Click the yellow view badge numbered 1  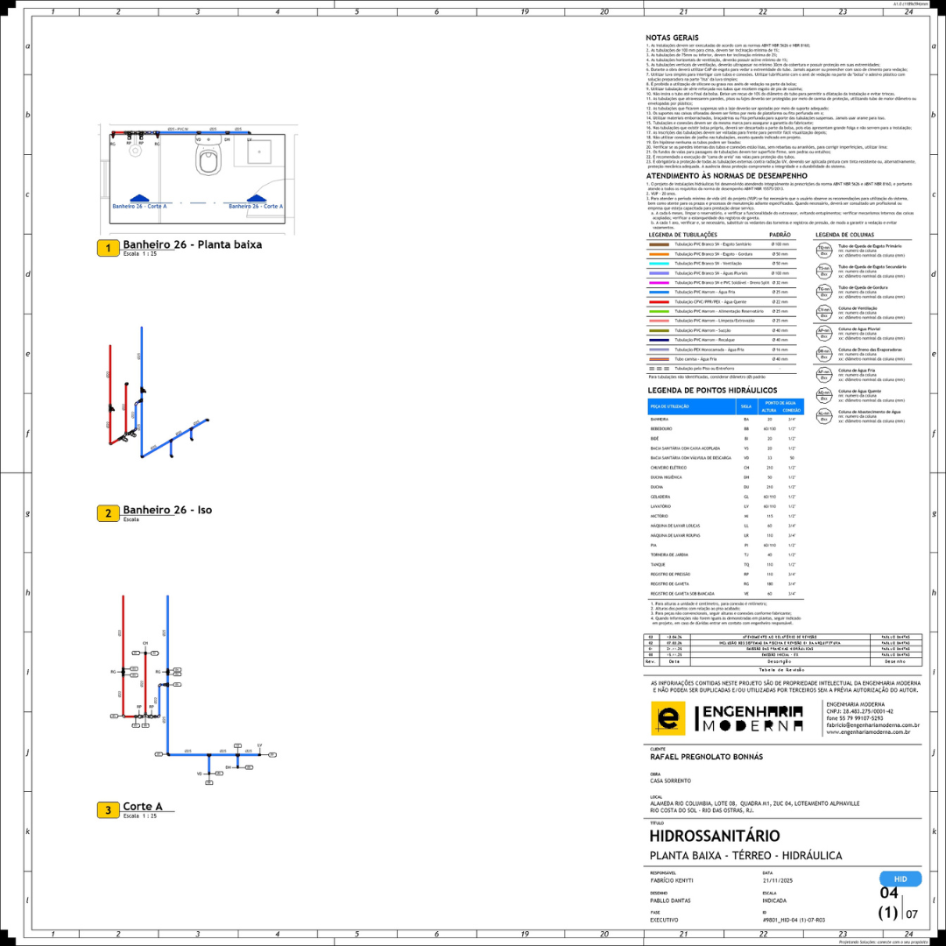109,248
